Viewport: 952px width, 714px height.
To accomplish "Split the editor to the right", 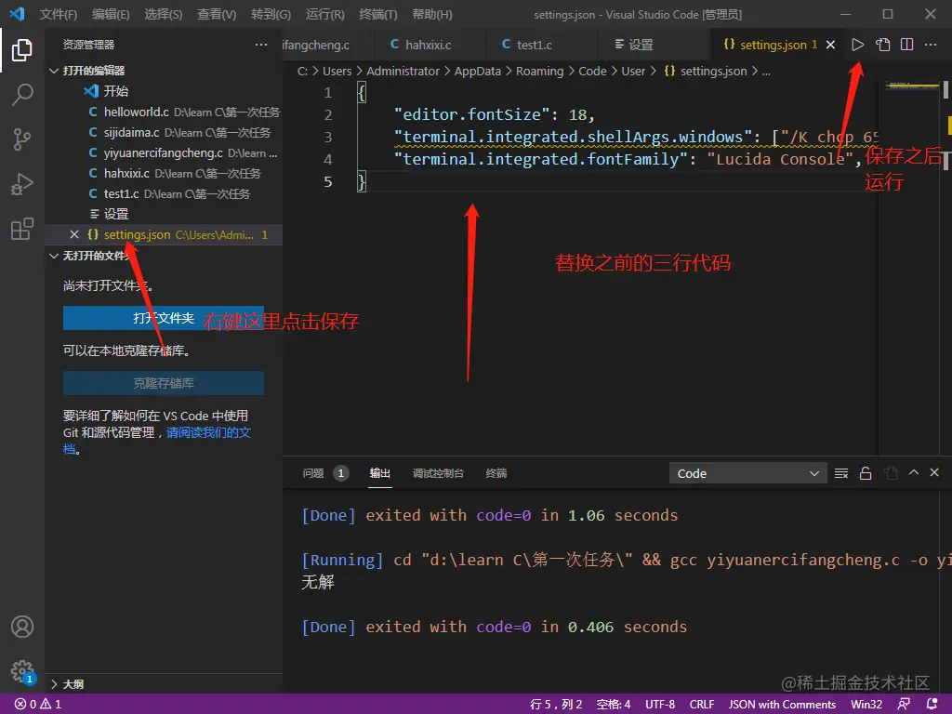I will (906, 45).
